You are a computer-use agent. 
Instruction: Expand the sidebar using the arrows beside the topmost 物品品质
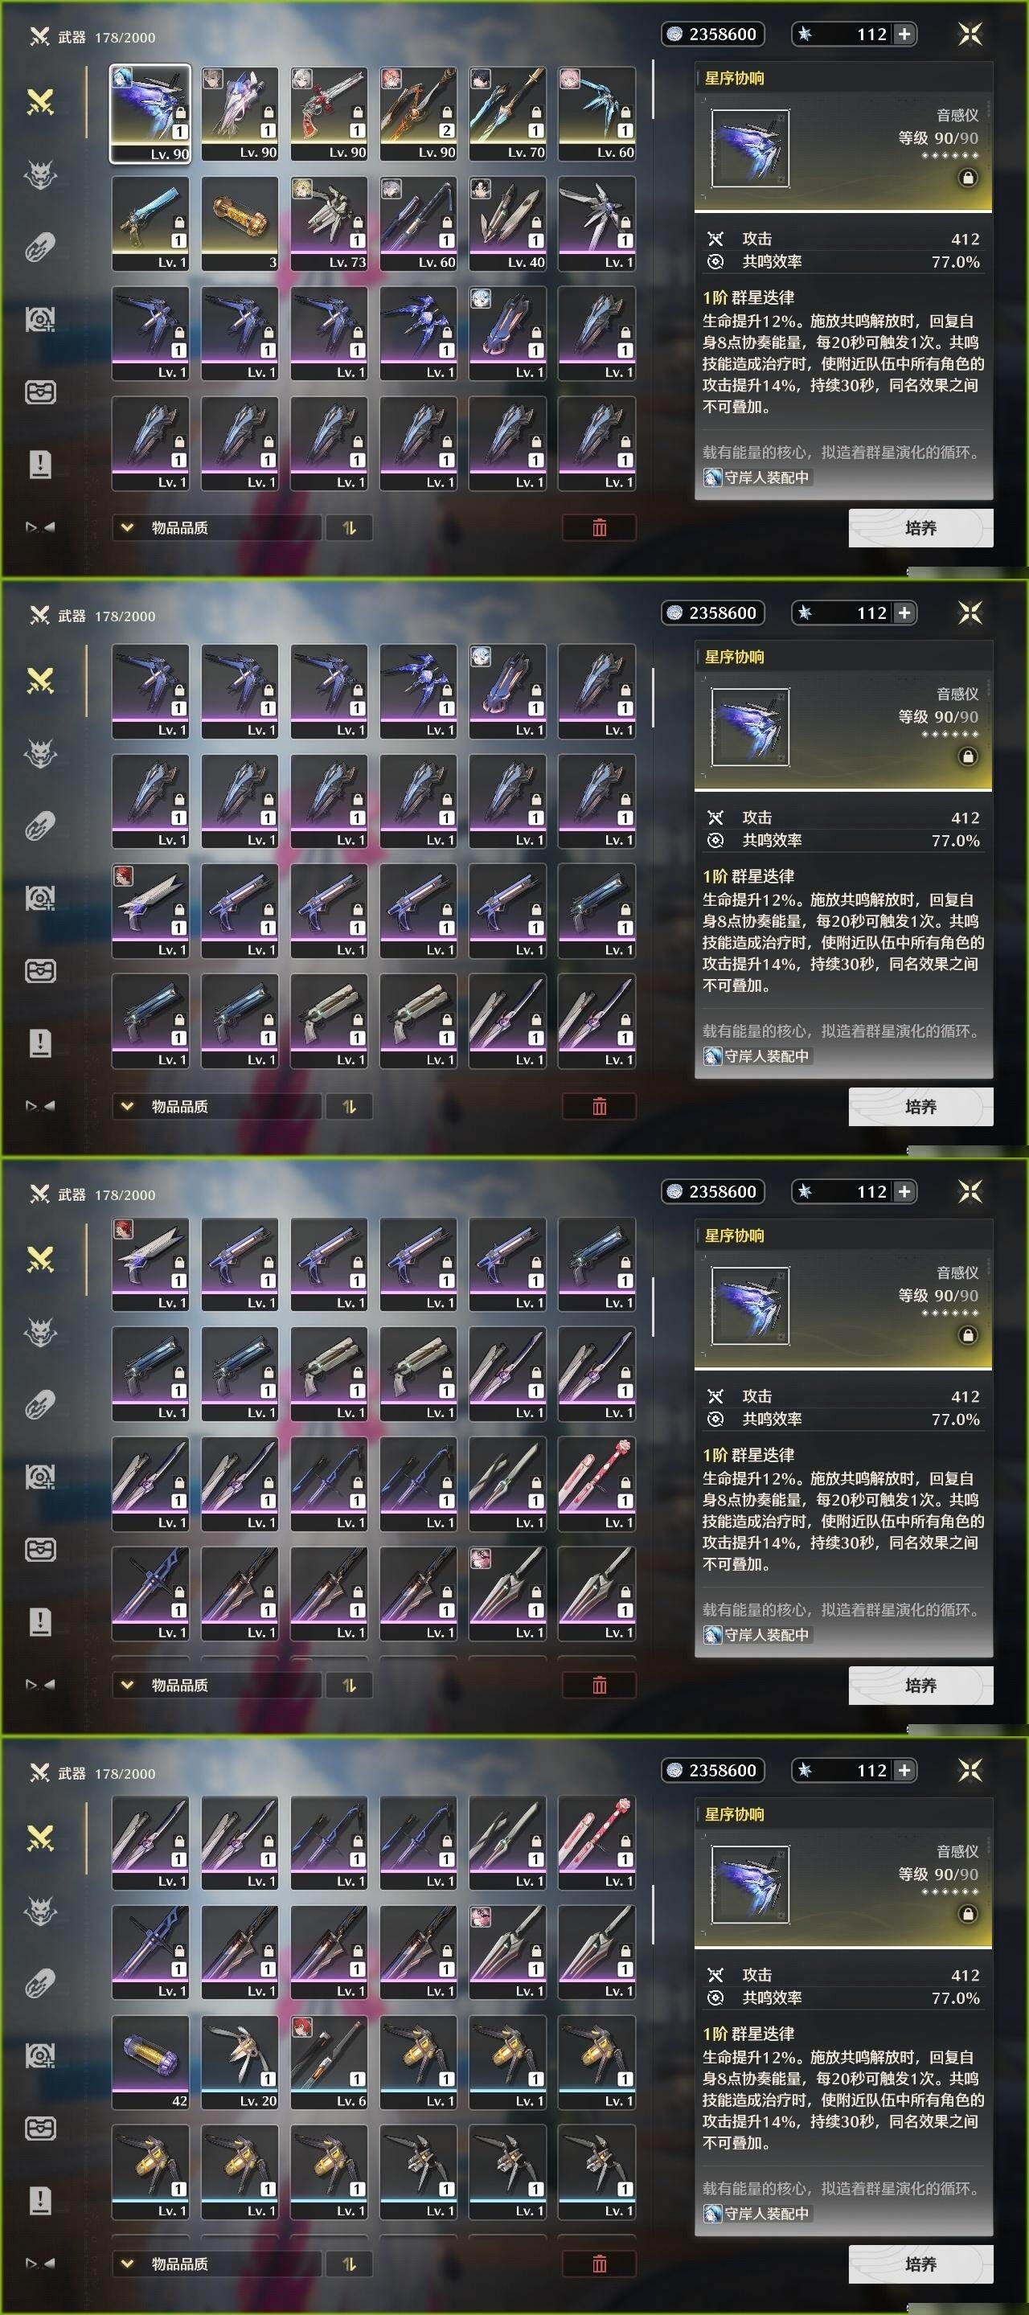pos(40,527)
